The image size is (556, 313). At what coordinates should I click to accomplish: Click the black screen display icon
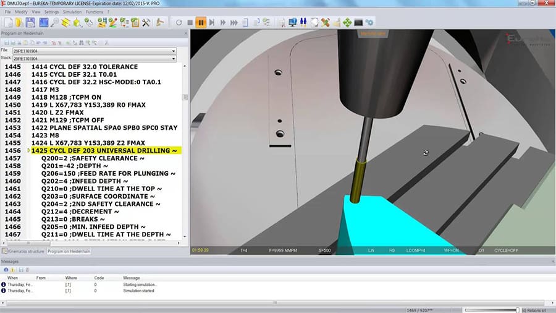point(358,23)
